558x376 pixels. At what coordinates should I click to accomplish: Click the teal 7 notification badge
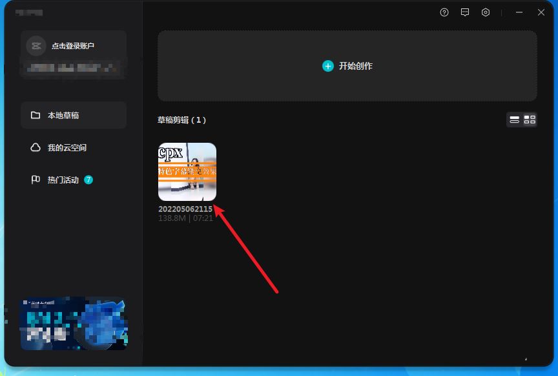pyautogui.click(x=88, y=180)
